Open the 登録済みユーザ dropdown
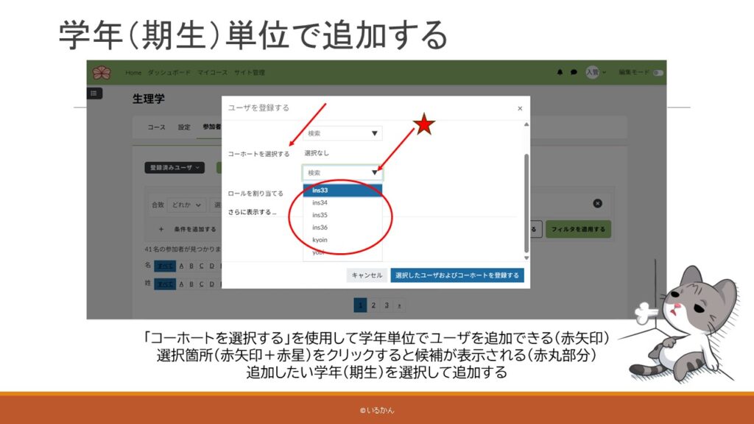754x424 pixels. pos(174,168)
